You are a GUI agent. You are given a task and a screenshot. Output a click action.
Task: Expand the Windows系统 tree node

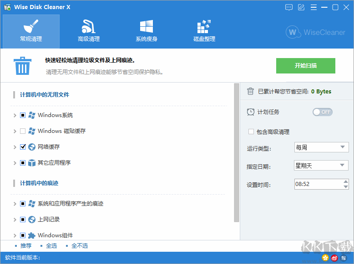click(x=15, y=115)
